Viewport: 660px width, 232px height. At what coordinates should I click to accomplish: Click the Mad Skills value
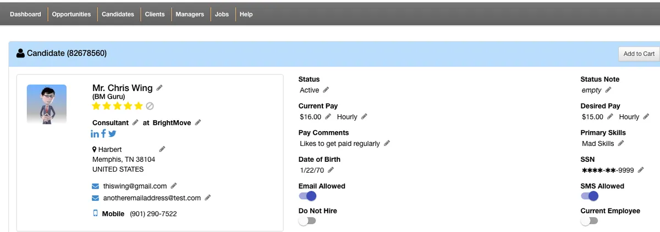[598, 144]
